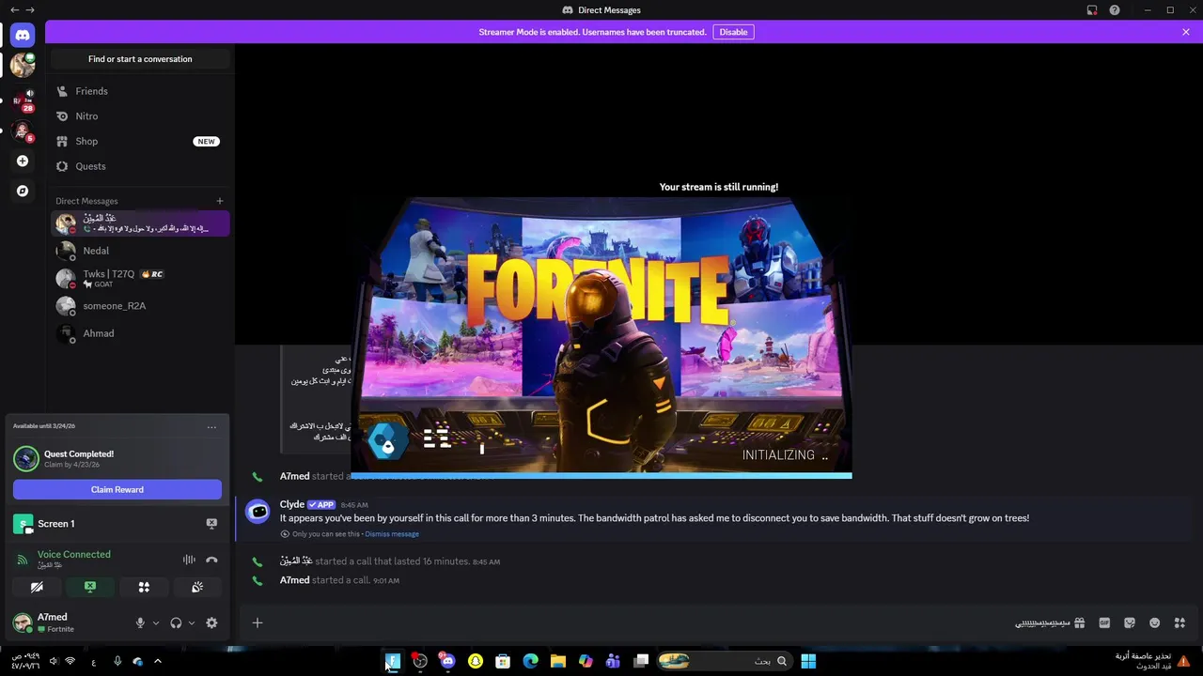Open the attachment plus button in message bar

click(x=257, y=622)
